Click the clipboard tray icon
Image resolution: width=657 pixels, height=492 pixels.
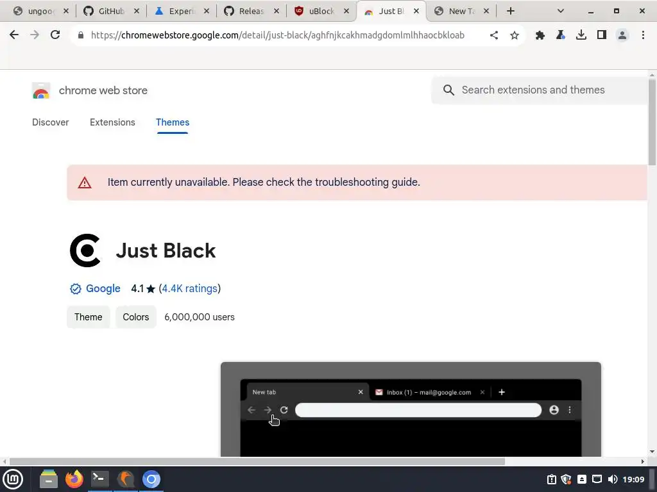coord(551,479)
